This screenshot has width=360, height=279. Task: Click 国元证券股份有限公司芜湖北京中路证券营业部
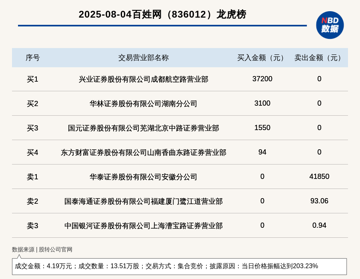coord(144,128)
